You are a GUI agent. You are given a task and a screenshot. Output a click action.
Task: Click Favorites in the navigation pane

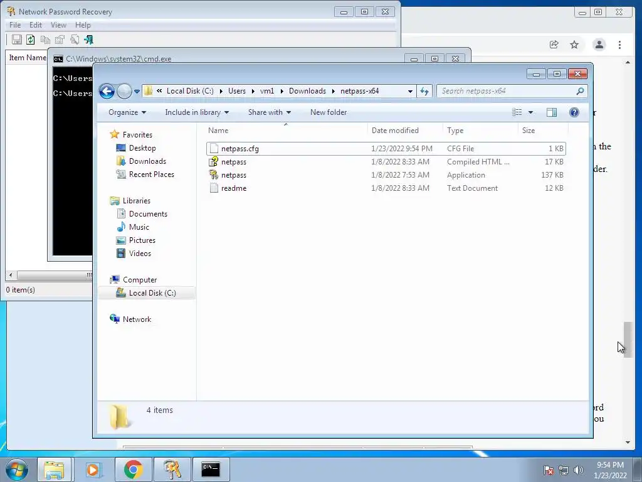tap(137, 135)
